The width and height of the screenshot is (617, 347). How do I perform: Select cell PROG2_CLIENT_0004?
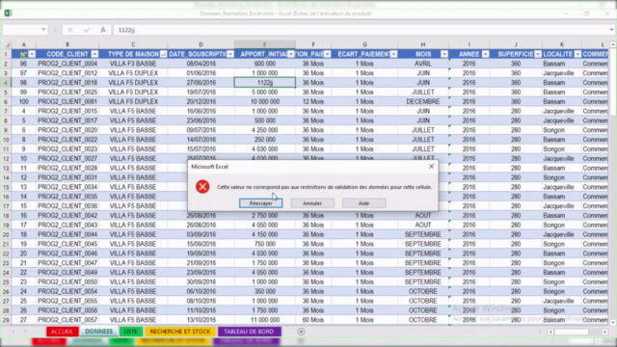(67, 64)
